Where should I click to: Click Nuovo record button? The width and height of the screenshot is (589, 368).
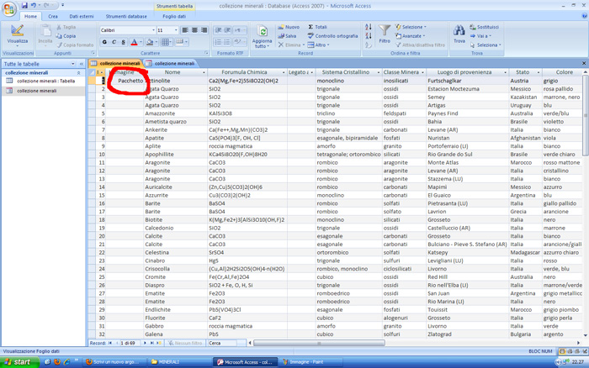pos(289,27)
